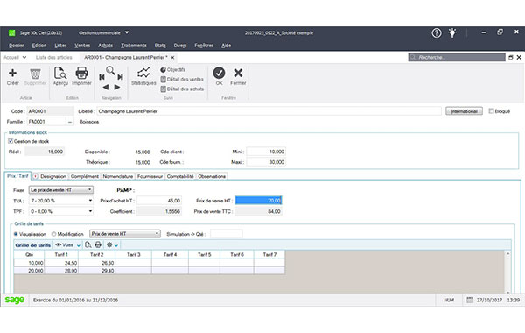Click the Supprimer trash icon
This screenshot has height=333, width=525.
(x=35, y=74)
